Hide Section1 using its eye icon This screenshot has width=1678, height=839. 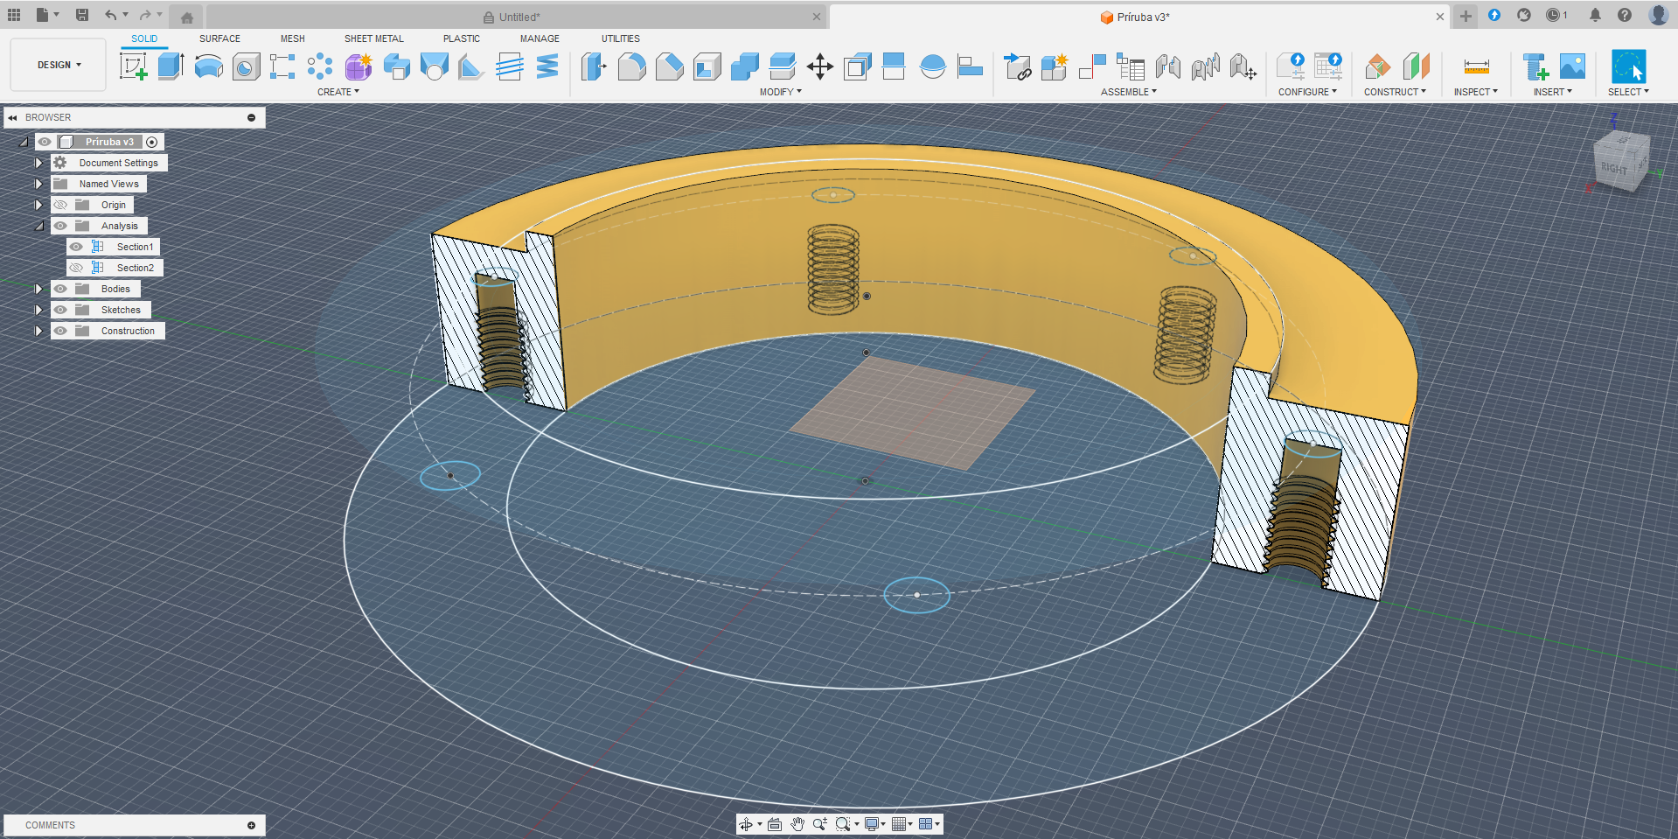point(77,247)
